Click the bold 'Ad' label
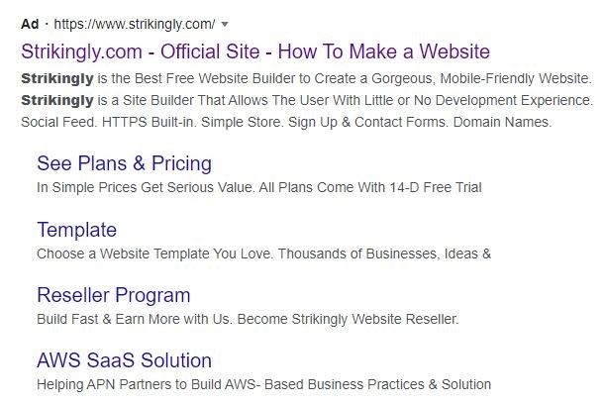Screen dimensions: 605x405 coord(29,23)
